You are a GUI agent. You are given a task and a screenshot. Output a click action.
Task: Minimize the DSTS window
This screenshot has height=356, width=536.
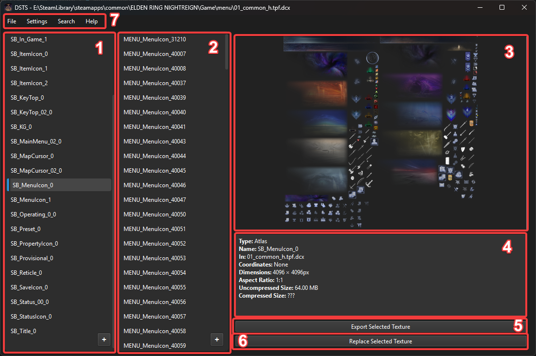point(480,7)
